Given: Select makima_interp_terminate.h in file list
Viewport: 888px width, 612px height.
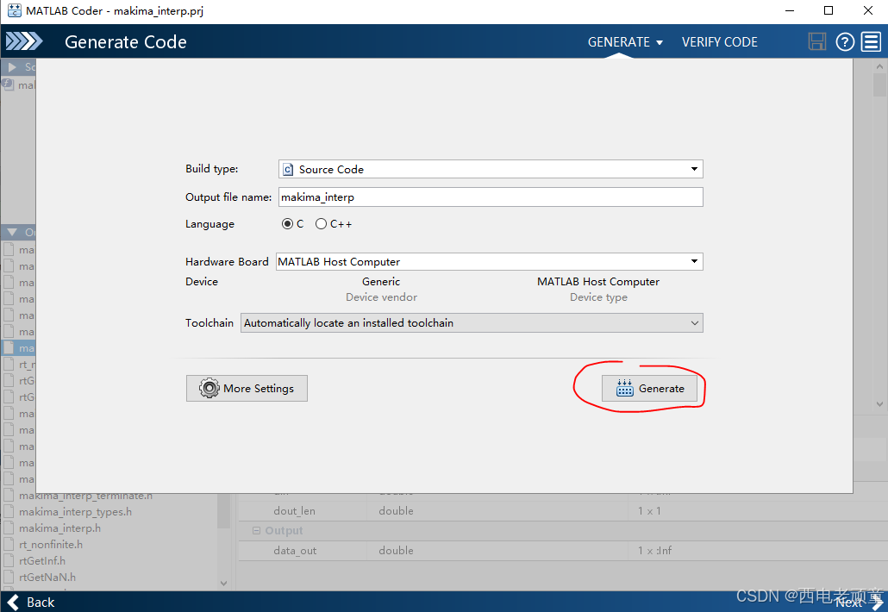Looking at the screenshot, I should point(85,496).
